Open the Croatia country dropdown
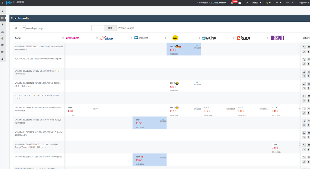Screen dimensions: 310x169 point(256,3)
